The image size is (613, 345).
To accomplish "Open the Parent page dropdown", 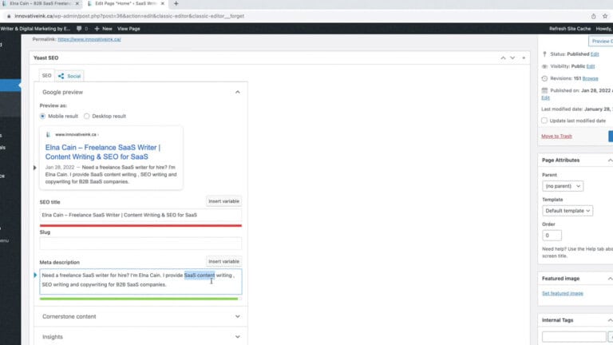I will tap(563, 186).
